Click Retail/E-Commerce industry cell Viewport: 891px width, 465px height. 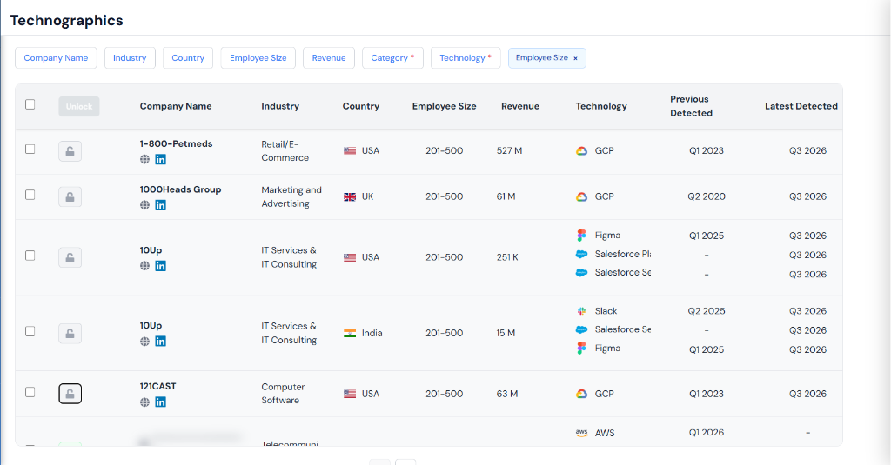click(285, 151)
